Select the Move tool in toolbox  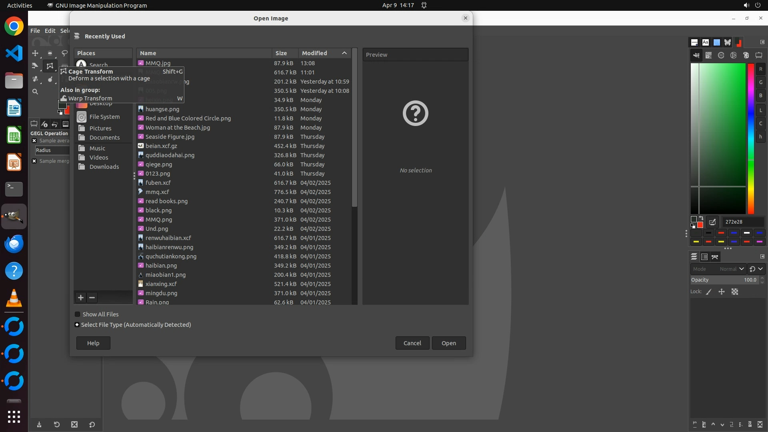(35, 53)
